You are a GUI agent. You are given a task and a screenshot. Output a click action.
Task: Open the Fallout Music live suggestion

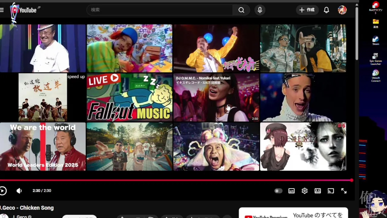[129, 97]
